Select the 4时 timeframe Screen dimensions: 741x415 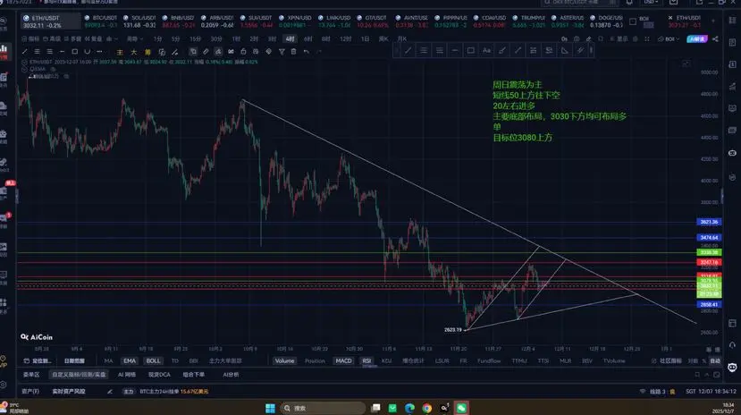tap(290, 38)
